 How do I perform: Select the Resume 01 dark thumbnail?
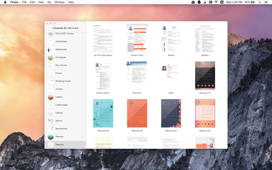(x=205, y=75)
